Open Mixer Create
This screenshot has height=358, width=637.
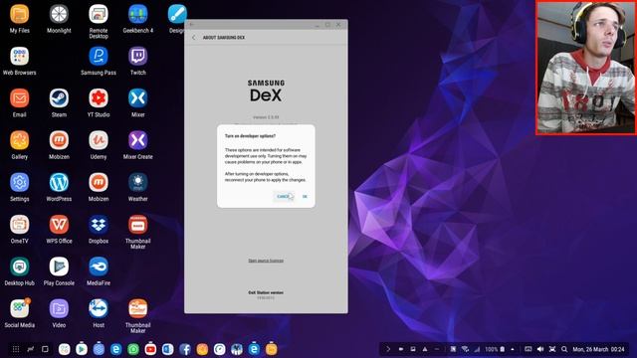tap(137, 140)
